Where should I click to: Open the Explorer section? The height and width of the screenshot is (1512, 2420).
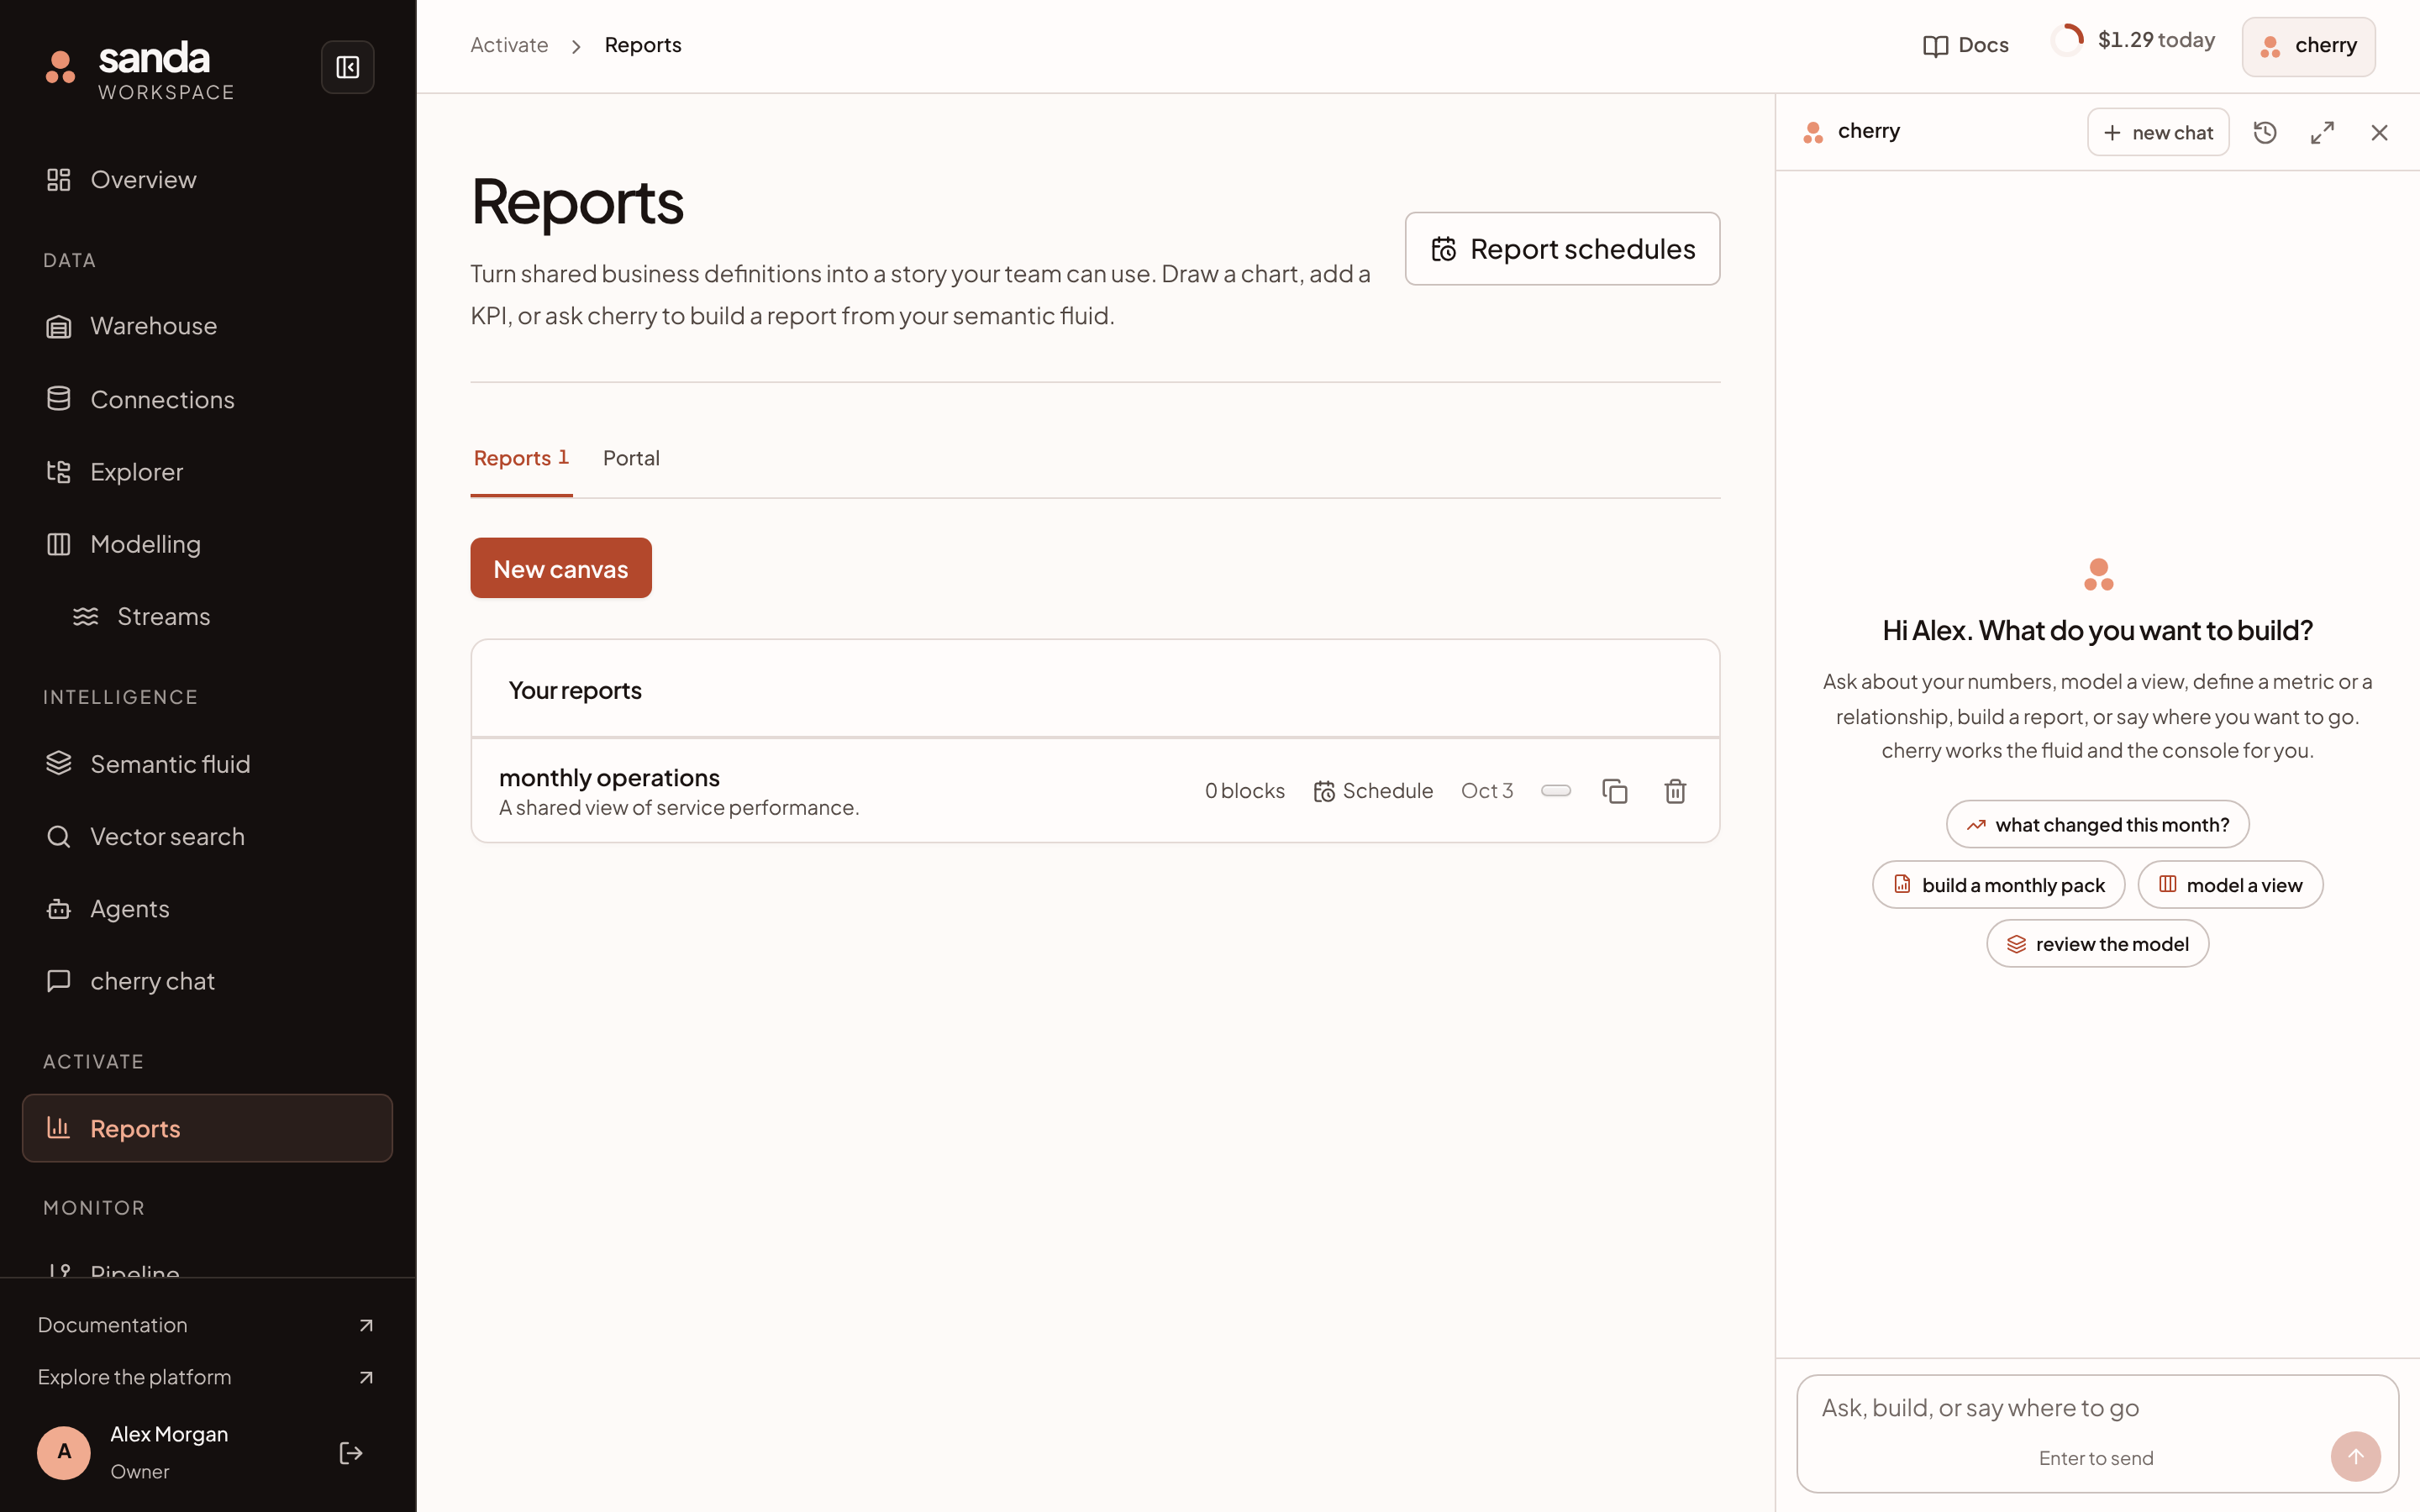(x=207, y=472)
